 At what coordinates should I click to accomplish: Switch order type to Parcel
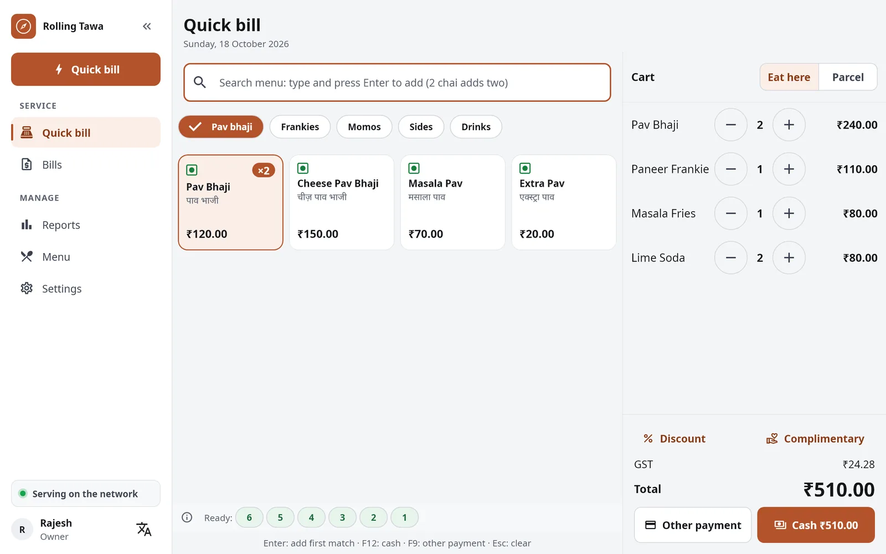pos(848,77)
